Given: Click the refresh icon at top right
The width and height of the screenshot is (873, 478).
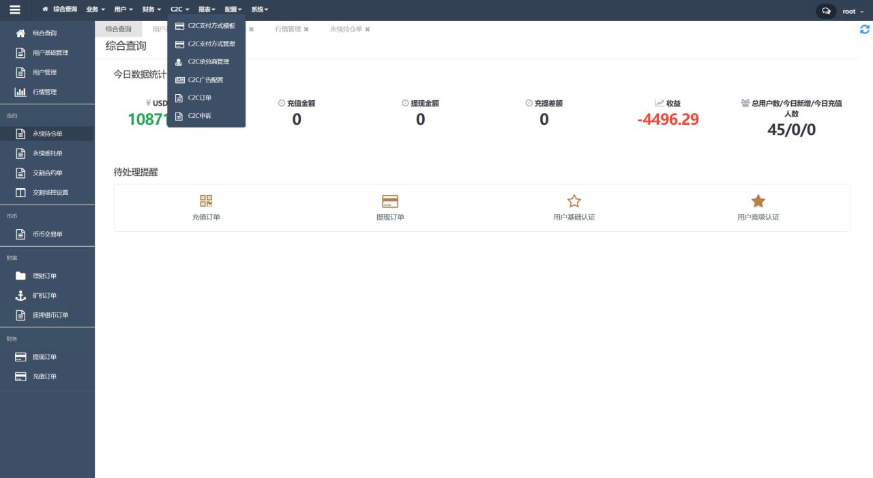Looking at the screenshot, I should click(x=864, y=29).
